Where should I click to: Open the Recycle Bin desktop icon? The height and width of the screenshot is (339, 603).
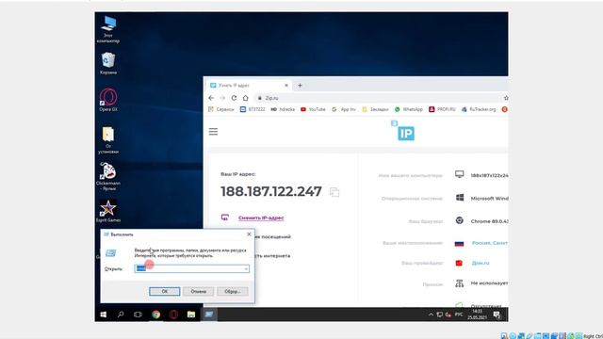coord(108,63)
